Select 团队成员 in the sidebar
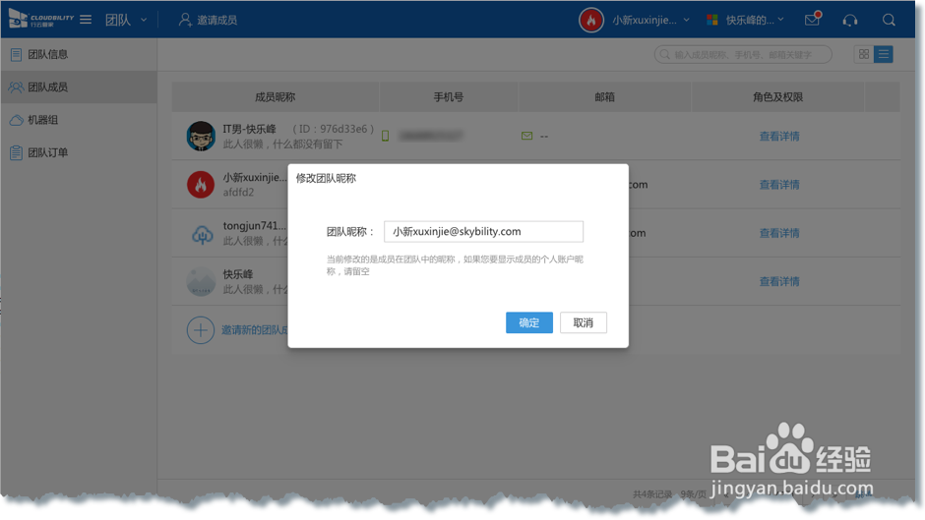 (x=79, y=87)
